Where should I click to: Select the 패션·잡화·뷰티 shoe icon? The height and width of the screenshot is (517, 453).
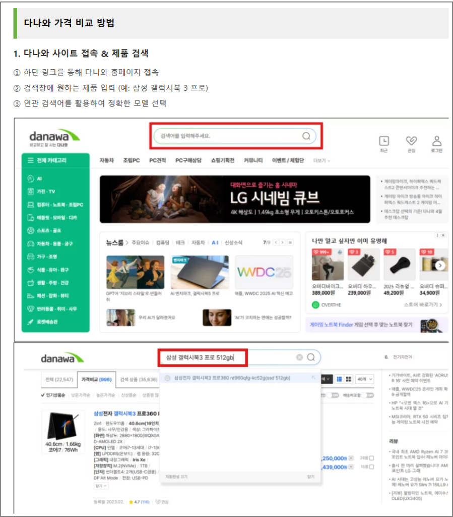(31, 296)
